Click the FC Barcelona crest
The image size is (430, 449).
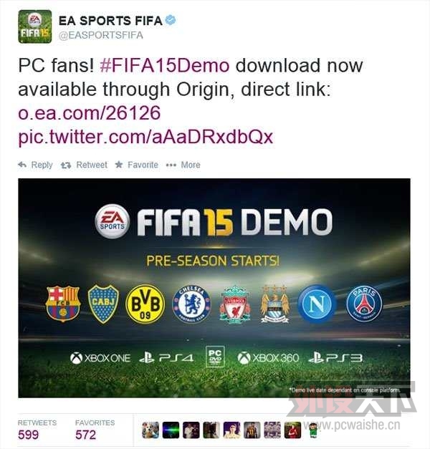(63, 304)
